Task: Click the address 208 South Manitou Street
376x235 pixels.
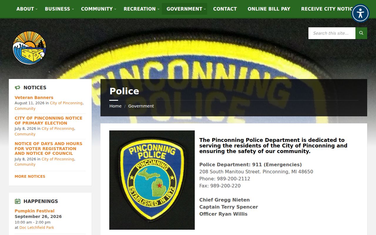Action: pyautogui.click(x=229, y=172)
